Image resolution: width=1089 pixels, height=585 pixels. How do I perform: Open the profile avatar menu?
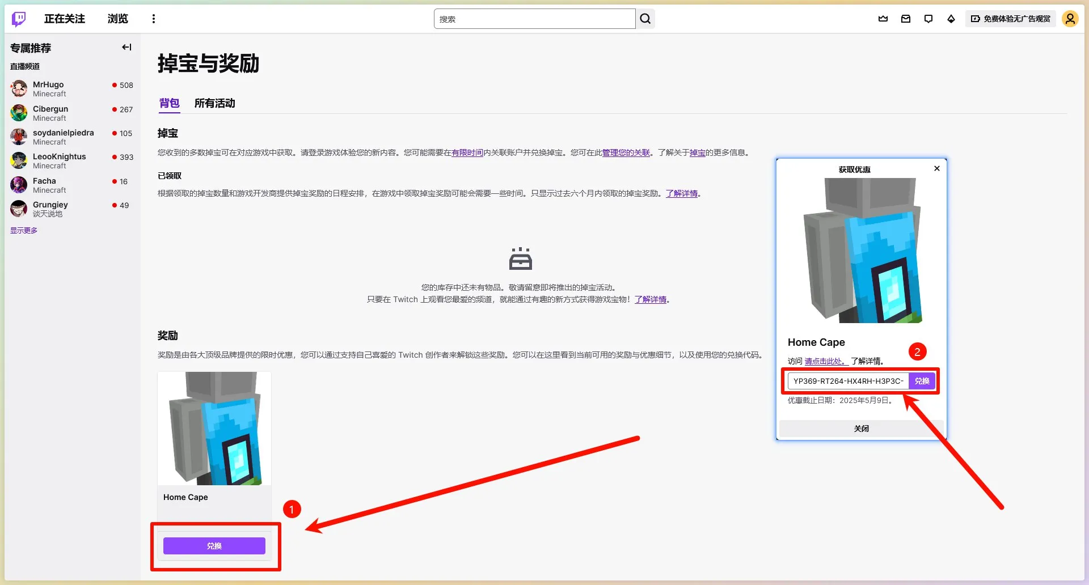click(x=1070, y=18)
